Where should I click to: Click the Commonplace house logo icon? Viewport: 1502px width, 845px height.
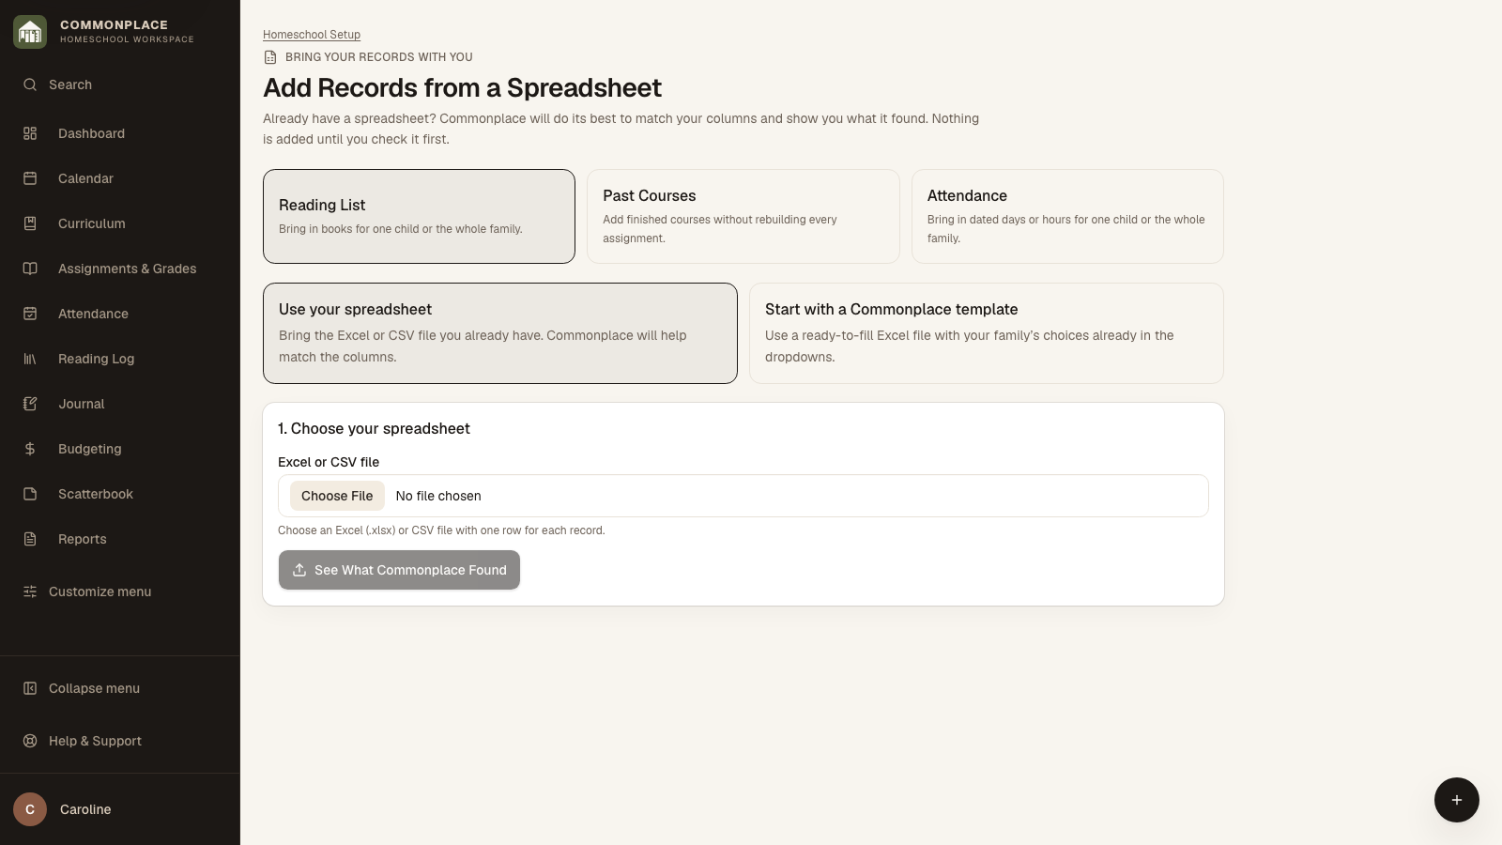click(30, 32)
